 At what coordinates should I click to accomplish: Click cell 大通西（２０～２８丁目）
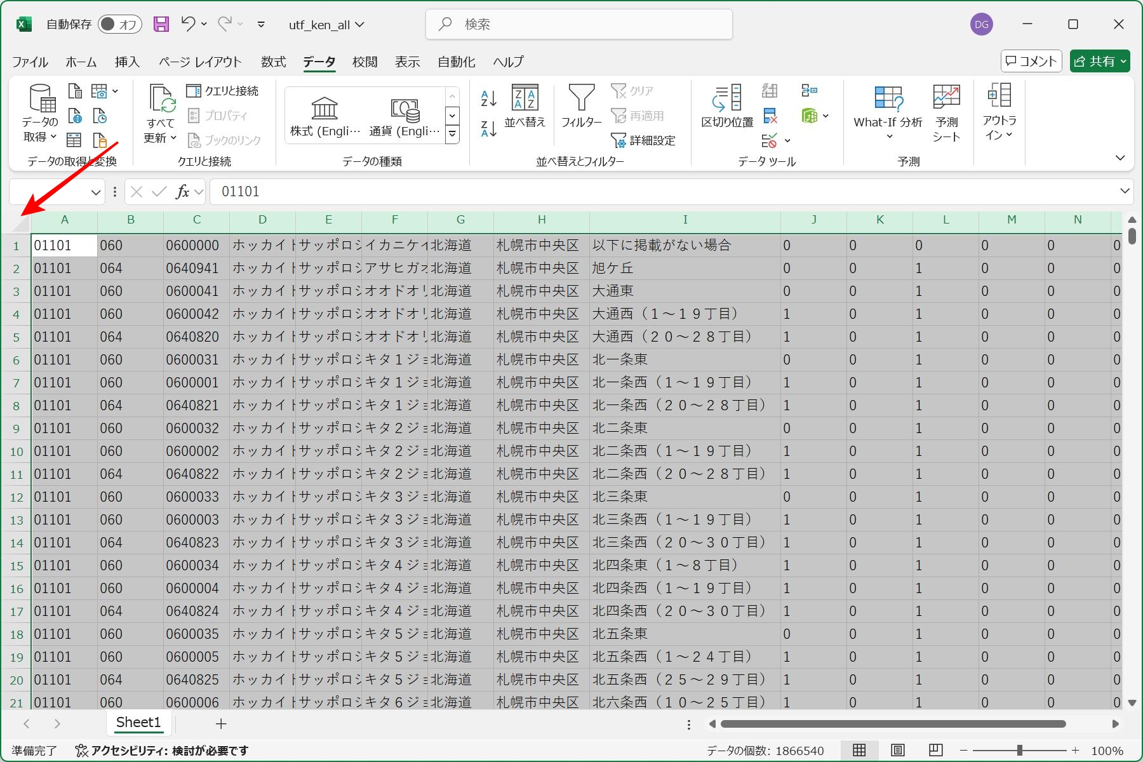pos(685,337)
